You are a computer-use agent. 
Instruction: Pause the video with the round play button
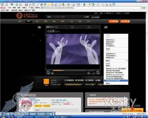[48, 72]
